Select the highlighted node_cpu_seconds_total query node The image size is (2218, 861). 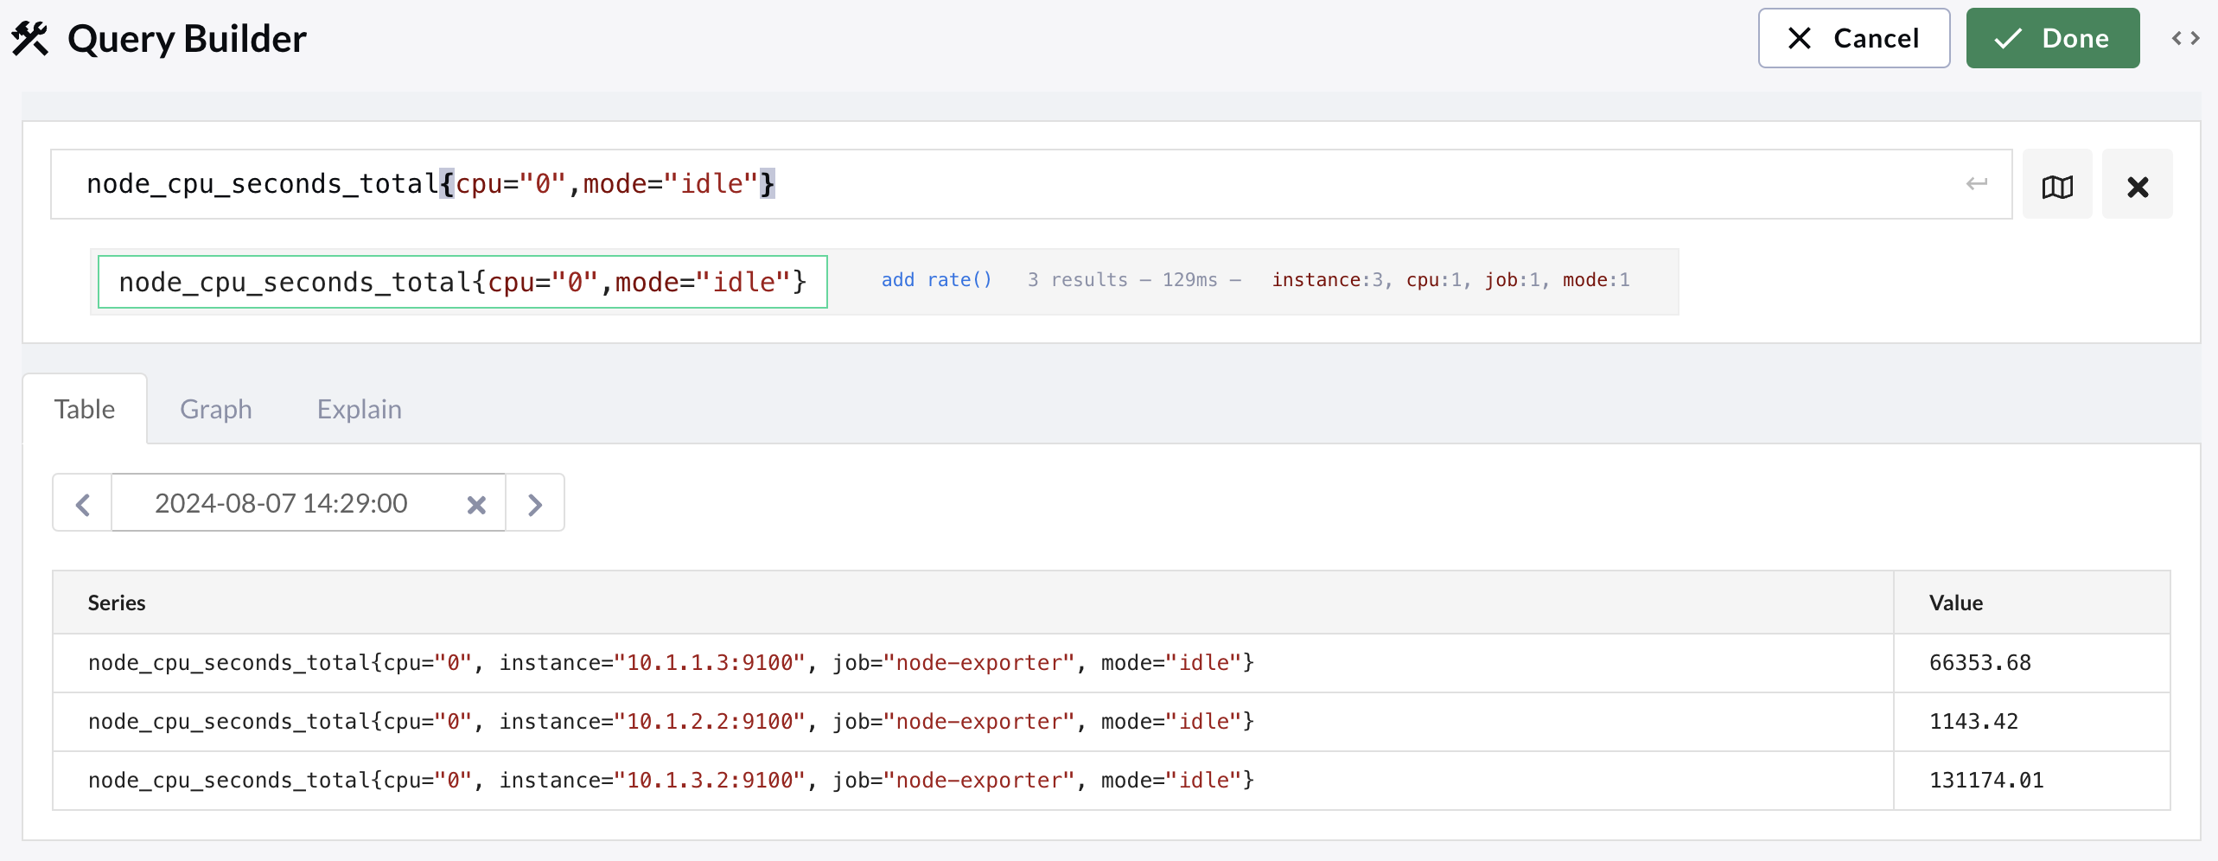point(463,281)
